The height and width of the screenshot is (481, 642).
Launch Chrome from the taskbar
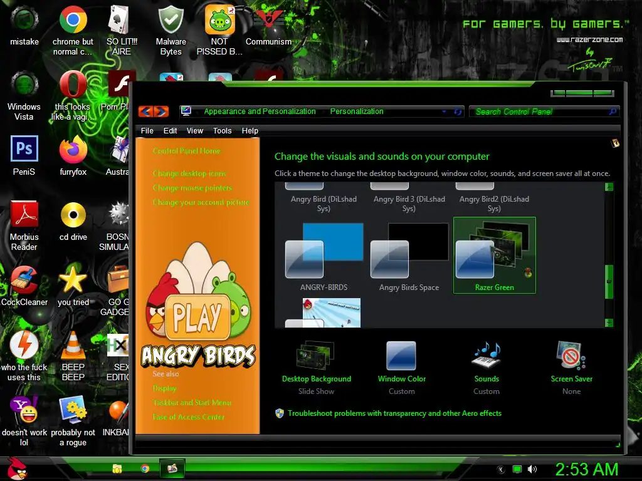[145, 468]
